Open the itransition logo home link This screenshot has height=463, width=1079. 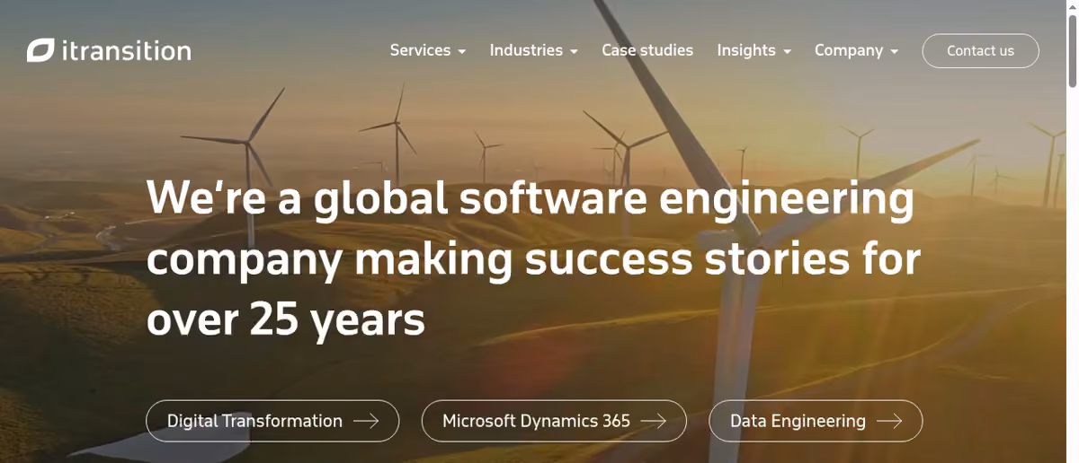(109, 50)
